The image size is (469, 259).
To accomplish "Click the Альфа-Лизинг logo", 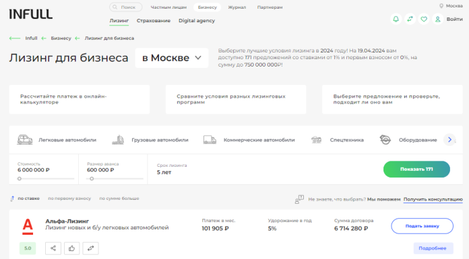I will [x=28, y=227].
